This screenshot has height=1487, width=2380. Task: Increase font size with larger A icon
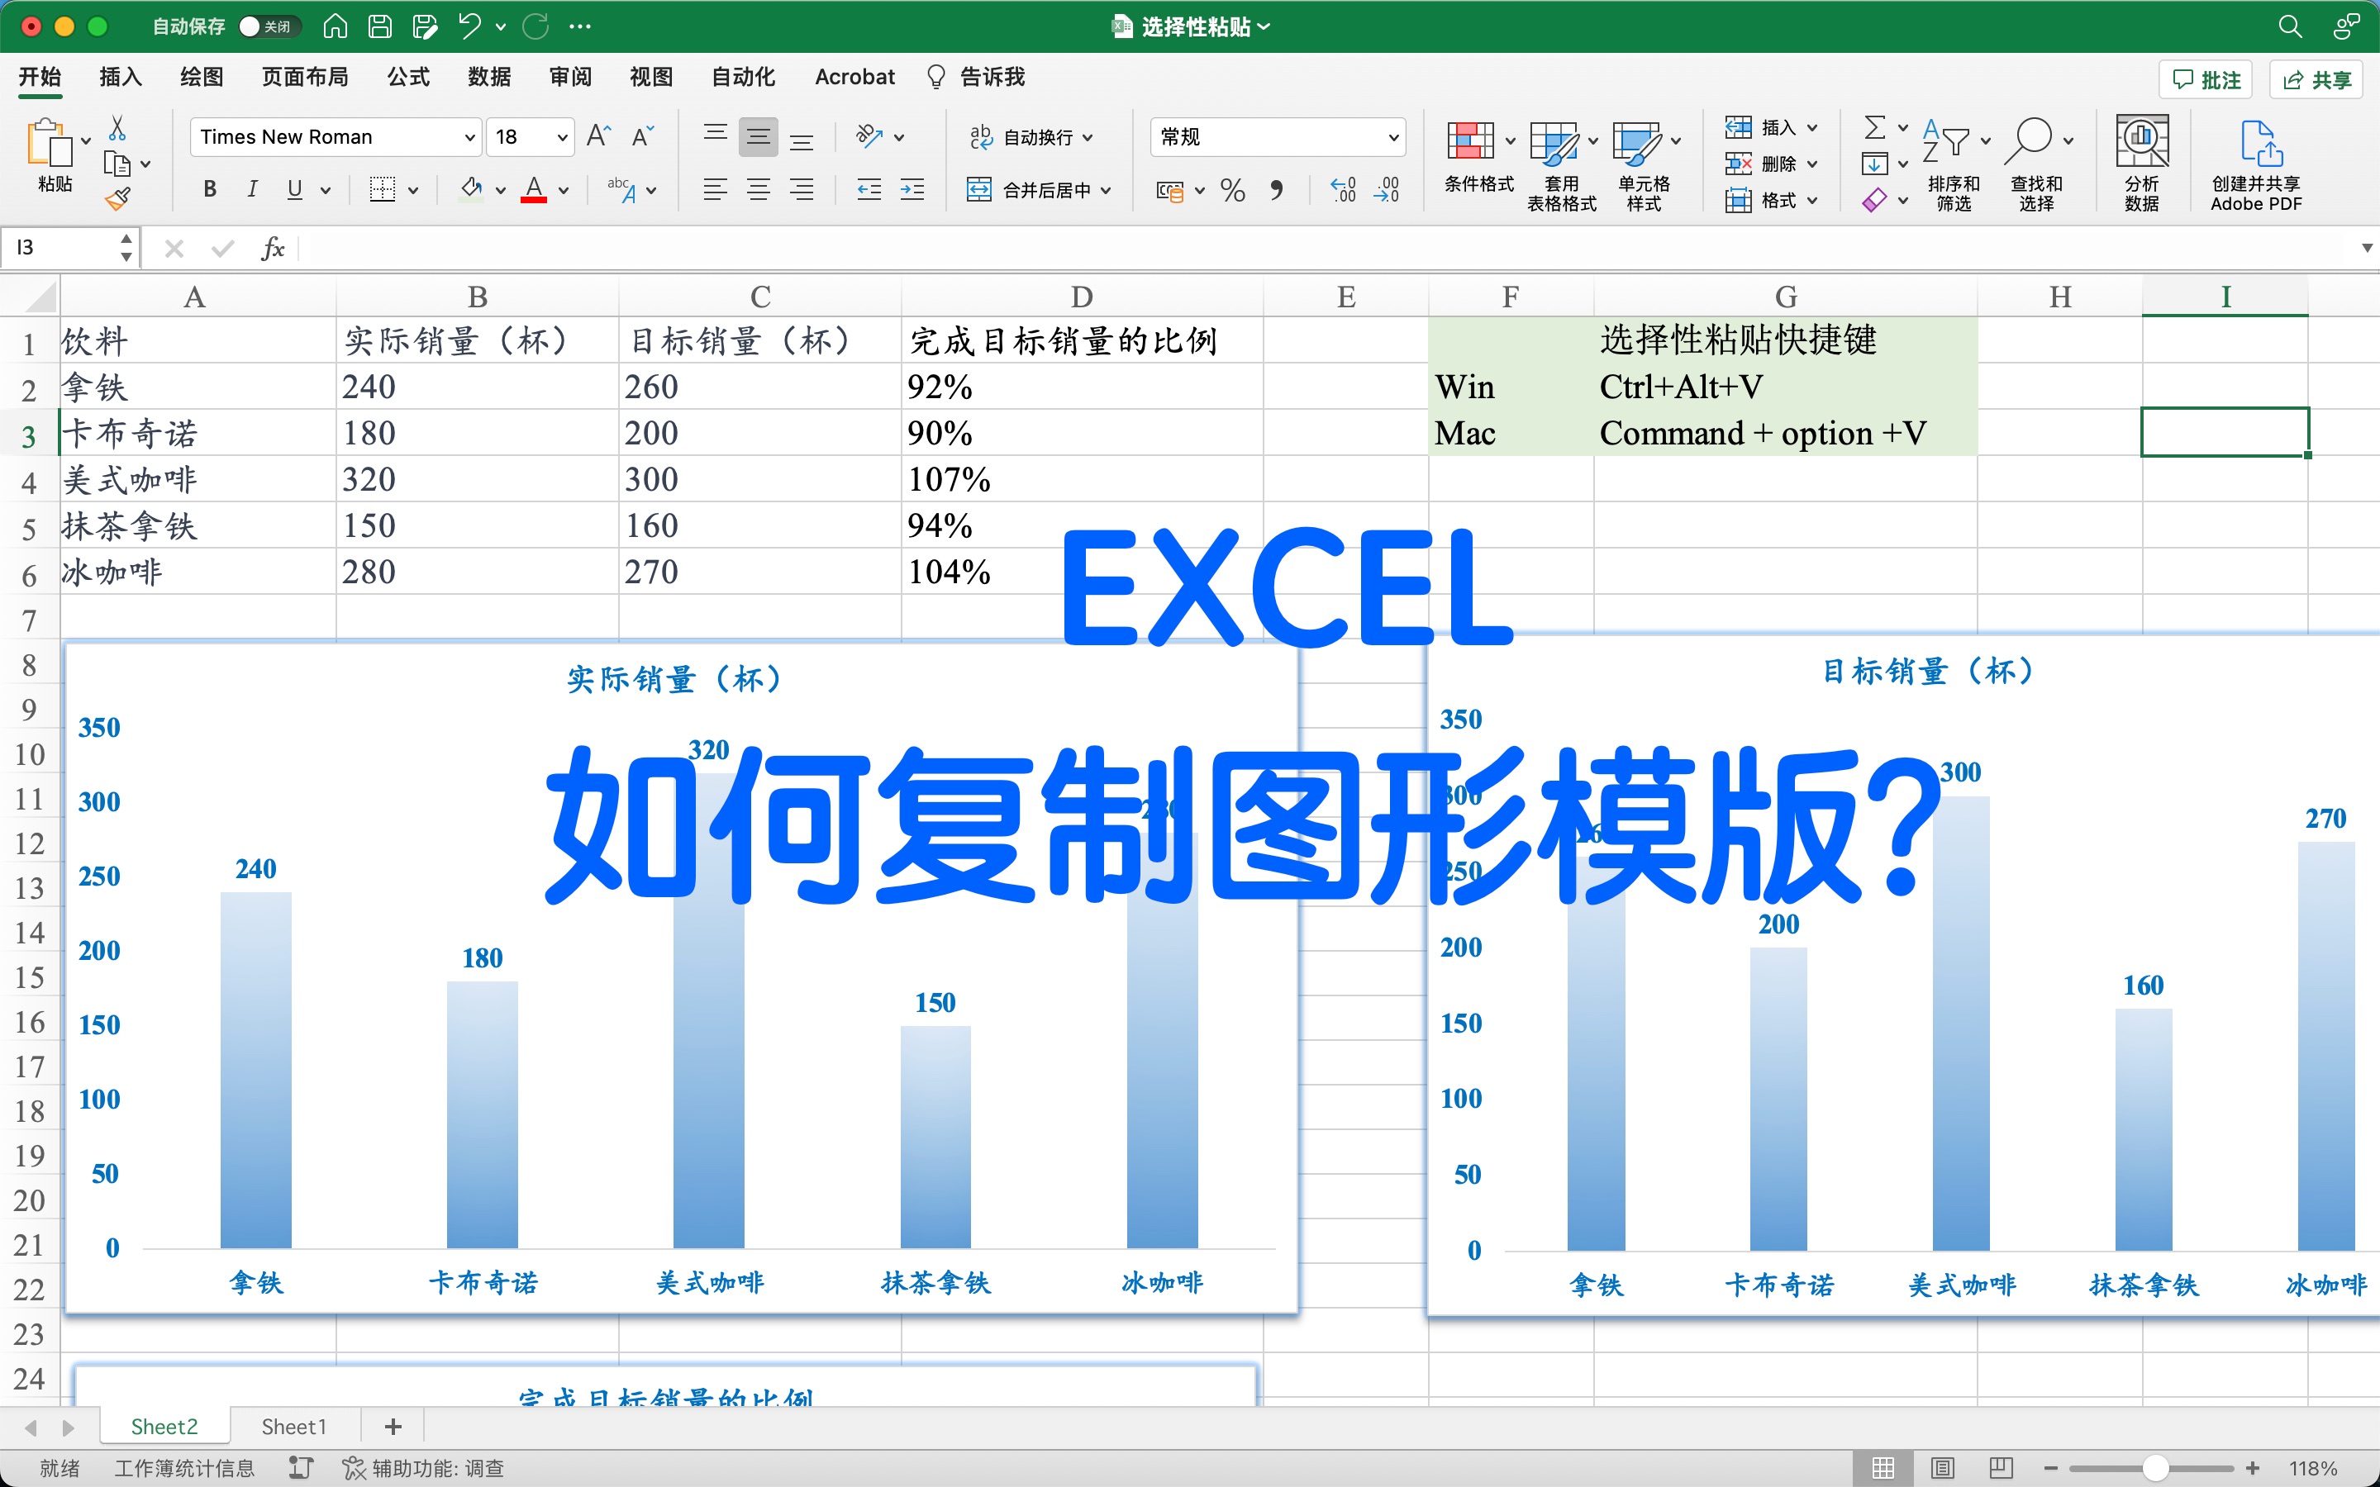click(599, 135)
